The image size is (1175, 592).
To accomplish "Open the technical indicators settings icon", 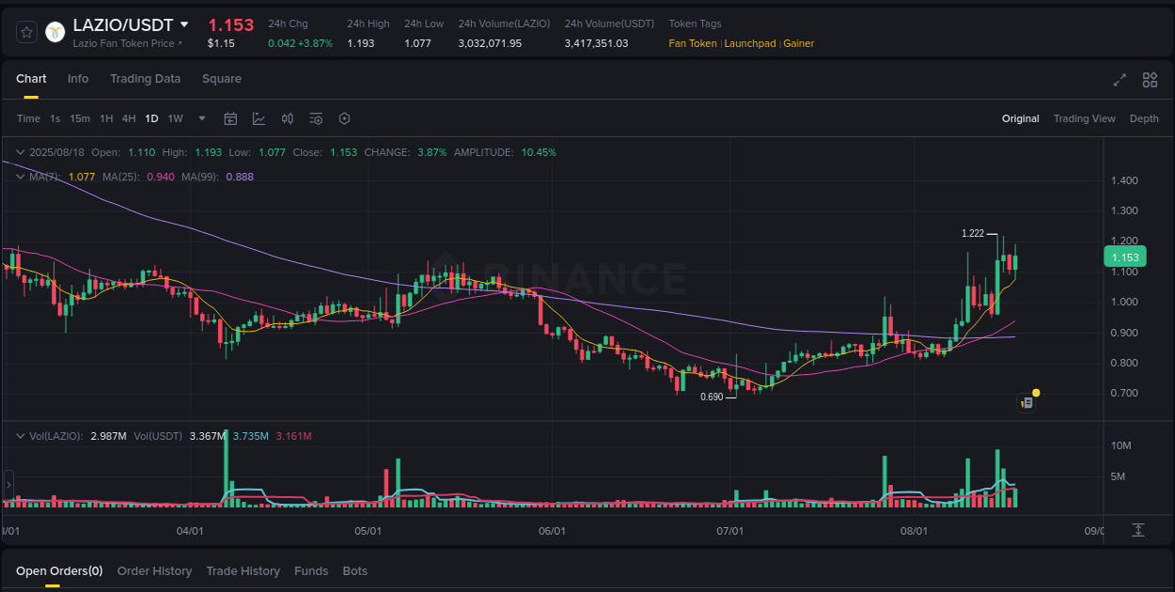I will [316, 118].
